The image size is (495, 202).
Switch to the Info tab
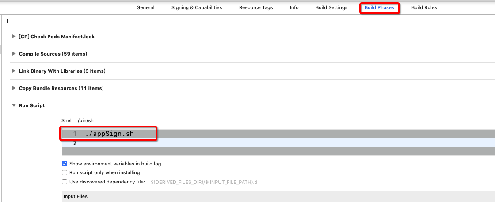(x=294, y=7)
